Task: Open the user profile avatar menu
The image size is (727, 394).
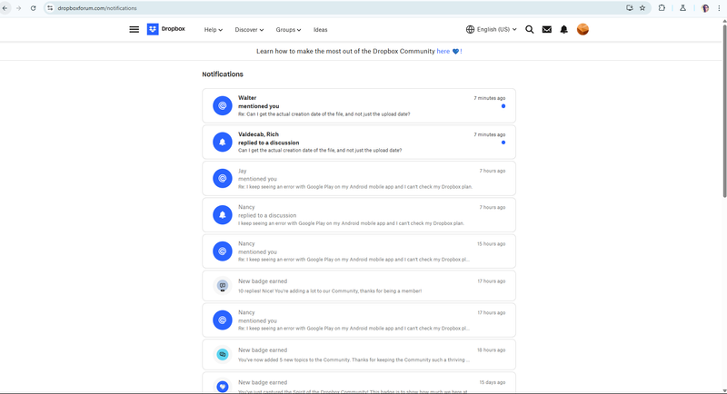Action: click(x=583, y=29)
